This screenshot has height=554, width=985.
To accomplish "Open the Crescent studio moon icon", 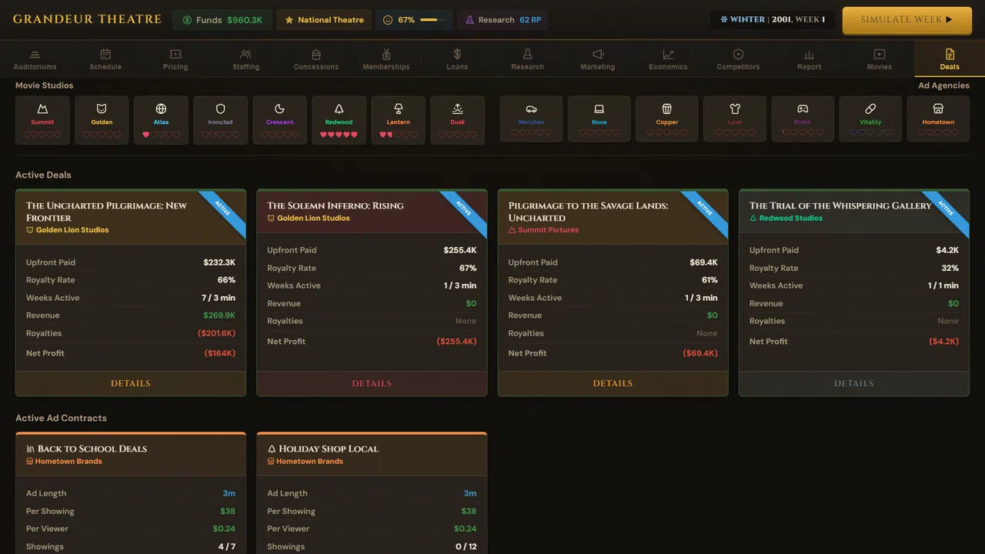I will tap(279, 109).
